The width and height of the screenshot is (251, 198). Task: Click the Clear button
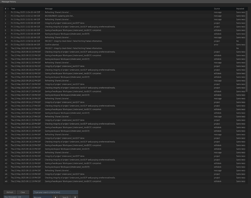23,192
